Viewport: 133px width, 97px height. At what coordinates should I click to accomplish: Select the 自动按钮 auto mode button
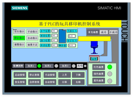pyautogui.click(x=50, y=82)
